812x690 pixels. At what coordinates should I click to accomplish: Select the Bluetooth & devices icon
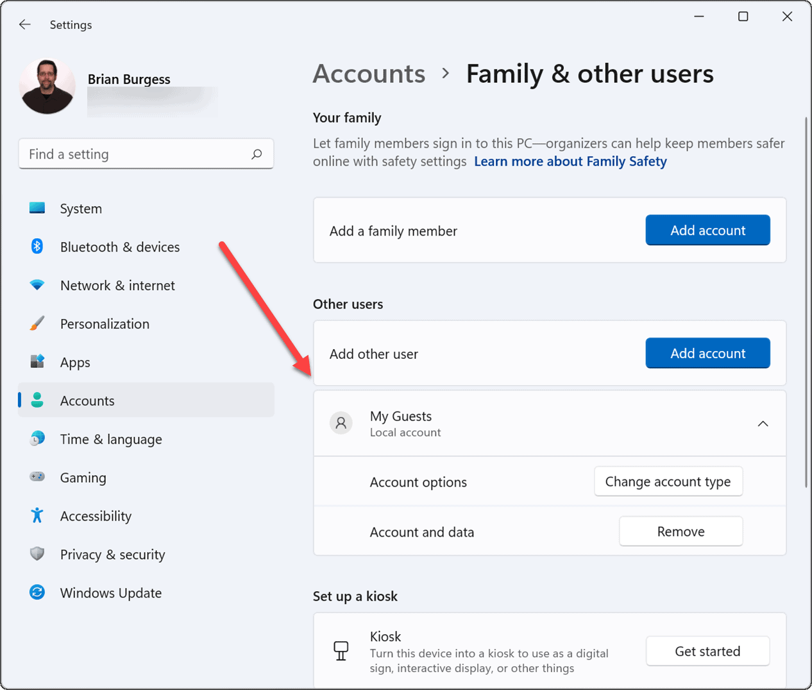click(37, 246)
